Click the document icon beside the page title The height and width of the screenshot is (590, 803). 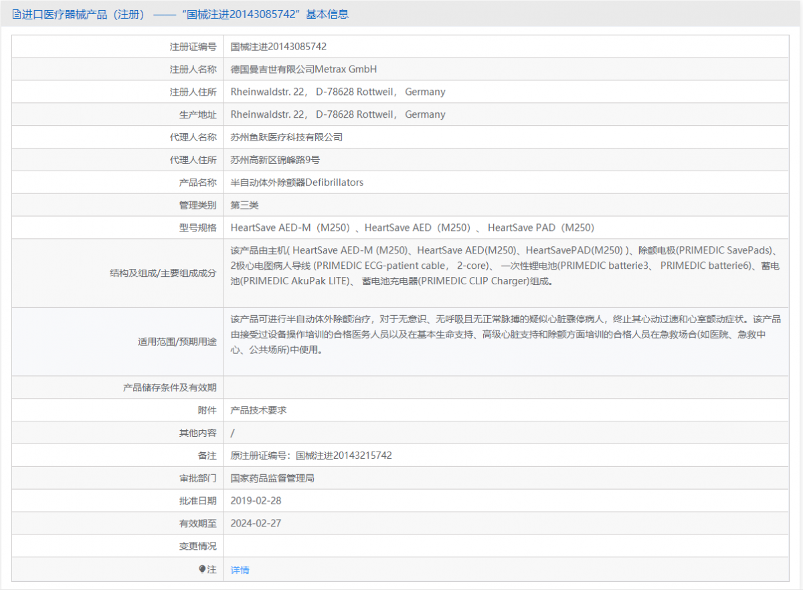[16, 14]
